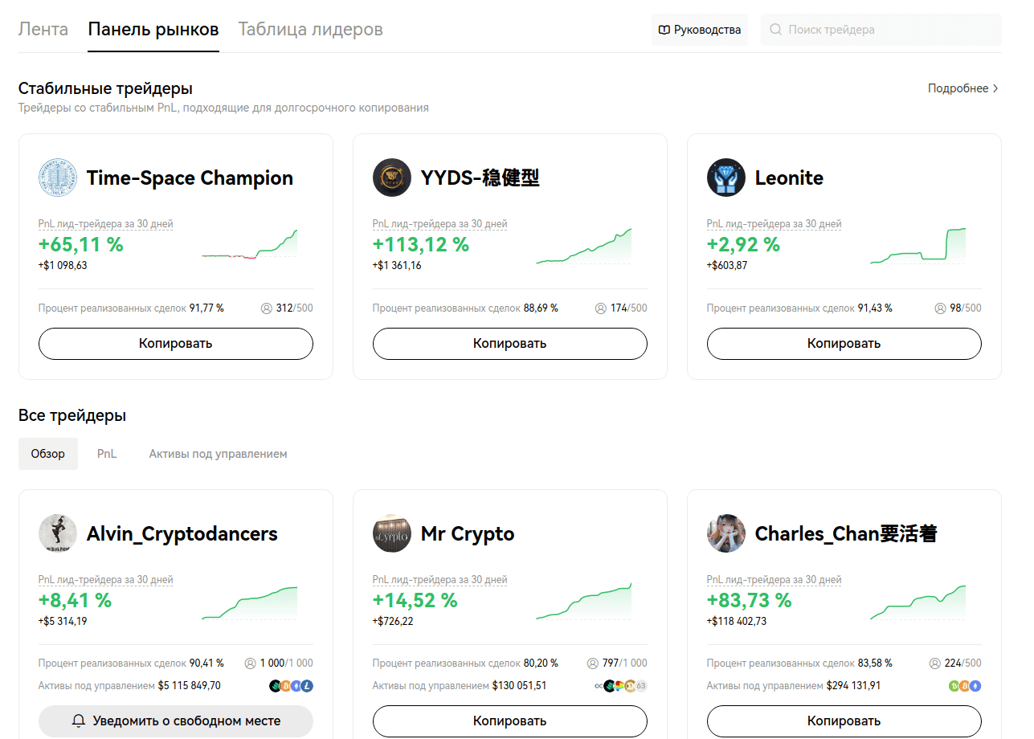Click Leonite 30-day PnL chart
This screenshot has height=739, width=1034.
918,247
